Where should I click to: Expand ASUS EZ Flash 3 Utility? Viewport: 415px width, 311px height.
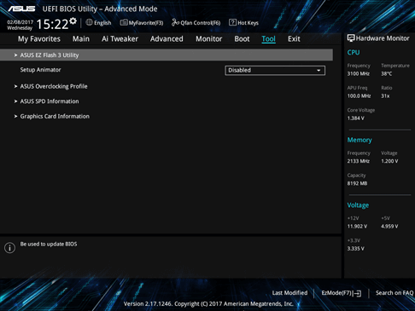pyautogui.click(x=167, y=55)
